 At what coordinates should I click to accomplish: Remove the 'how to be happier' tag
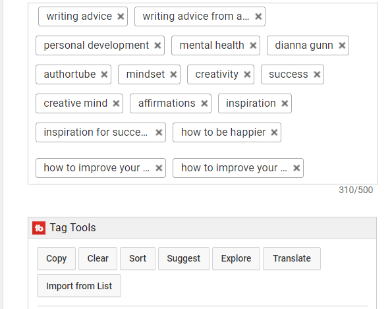(x=274, y=132)
